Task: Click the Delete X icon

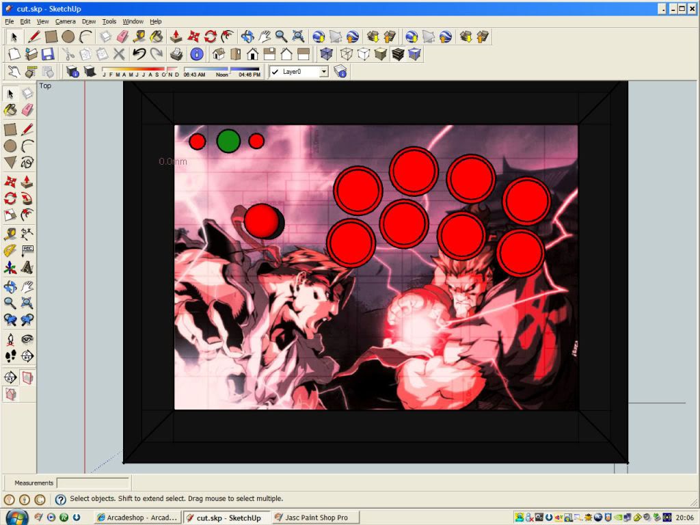Action: coord(119,54)
